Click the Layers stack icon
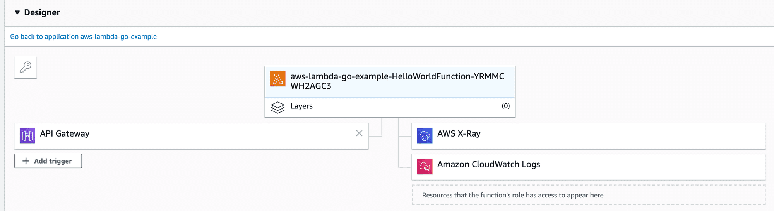 277,107
